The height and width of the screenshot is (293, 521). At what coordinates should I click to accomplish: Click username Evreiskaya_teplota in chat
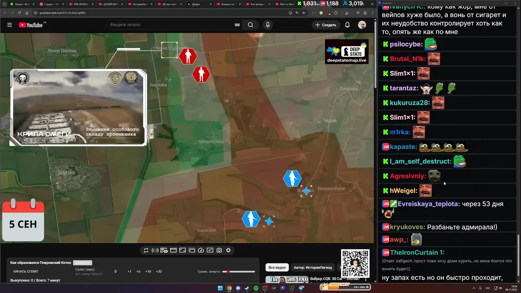(429, 204)
